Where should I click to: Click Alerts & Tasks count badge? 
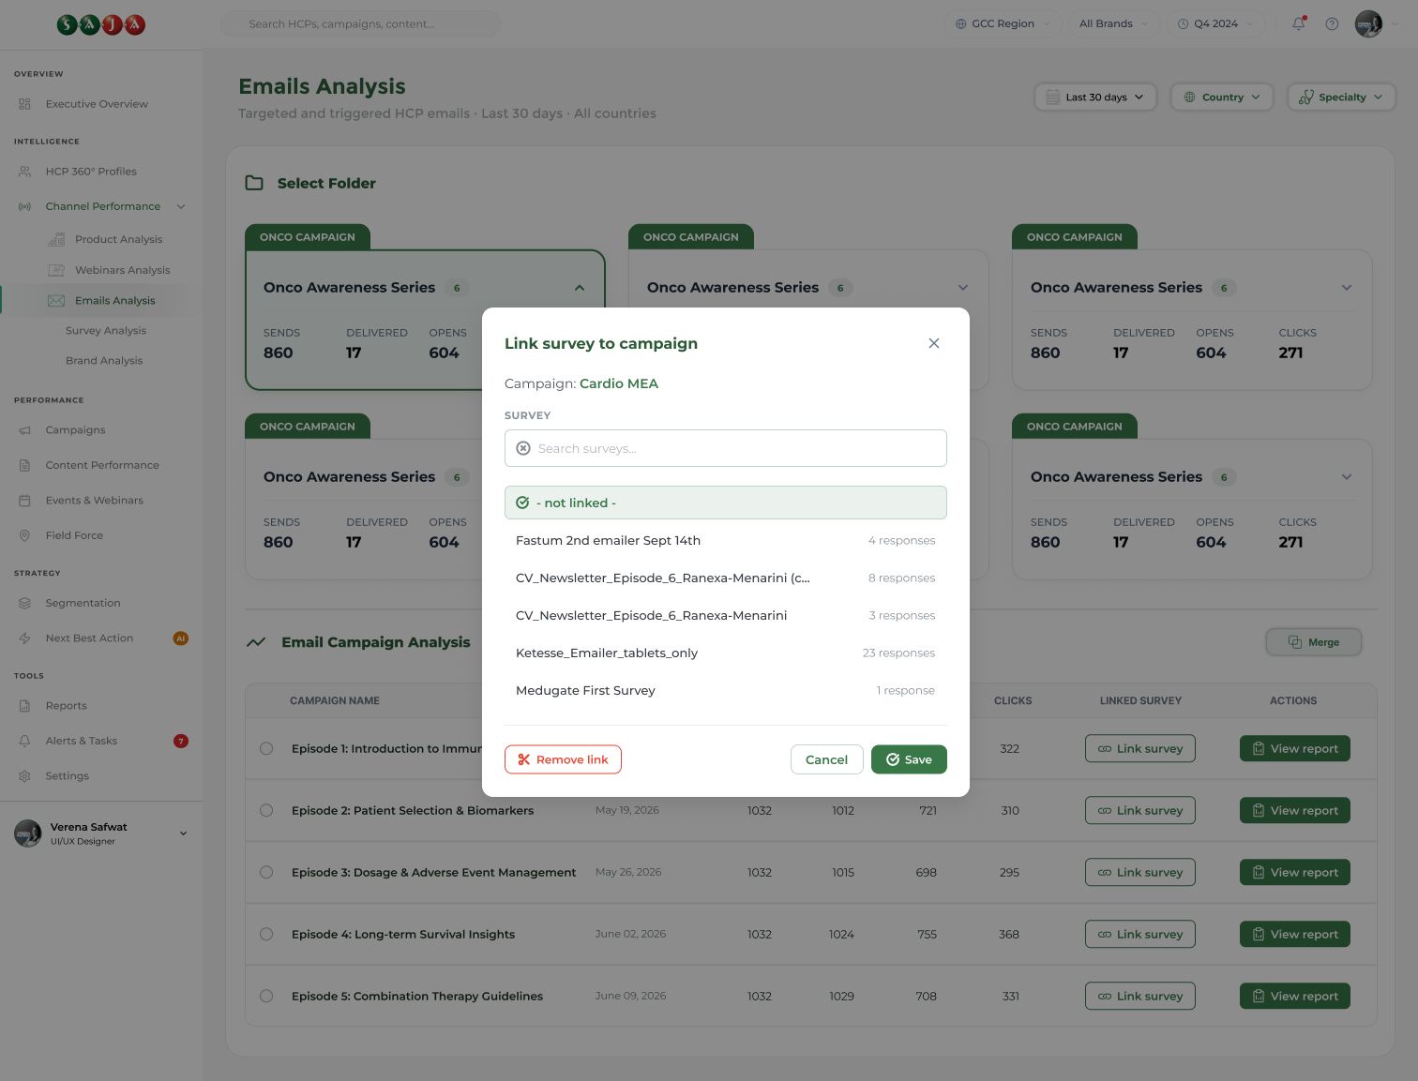coord(181,741)
